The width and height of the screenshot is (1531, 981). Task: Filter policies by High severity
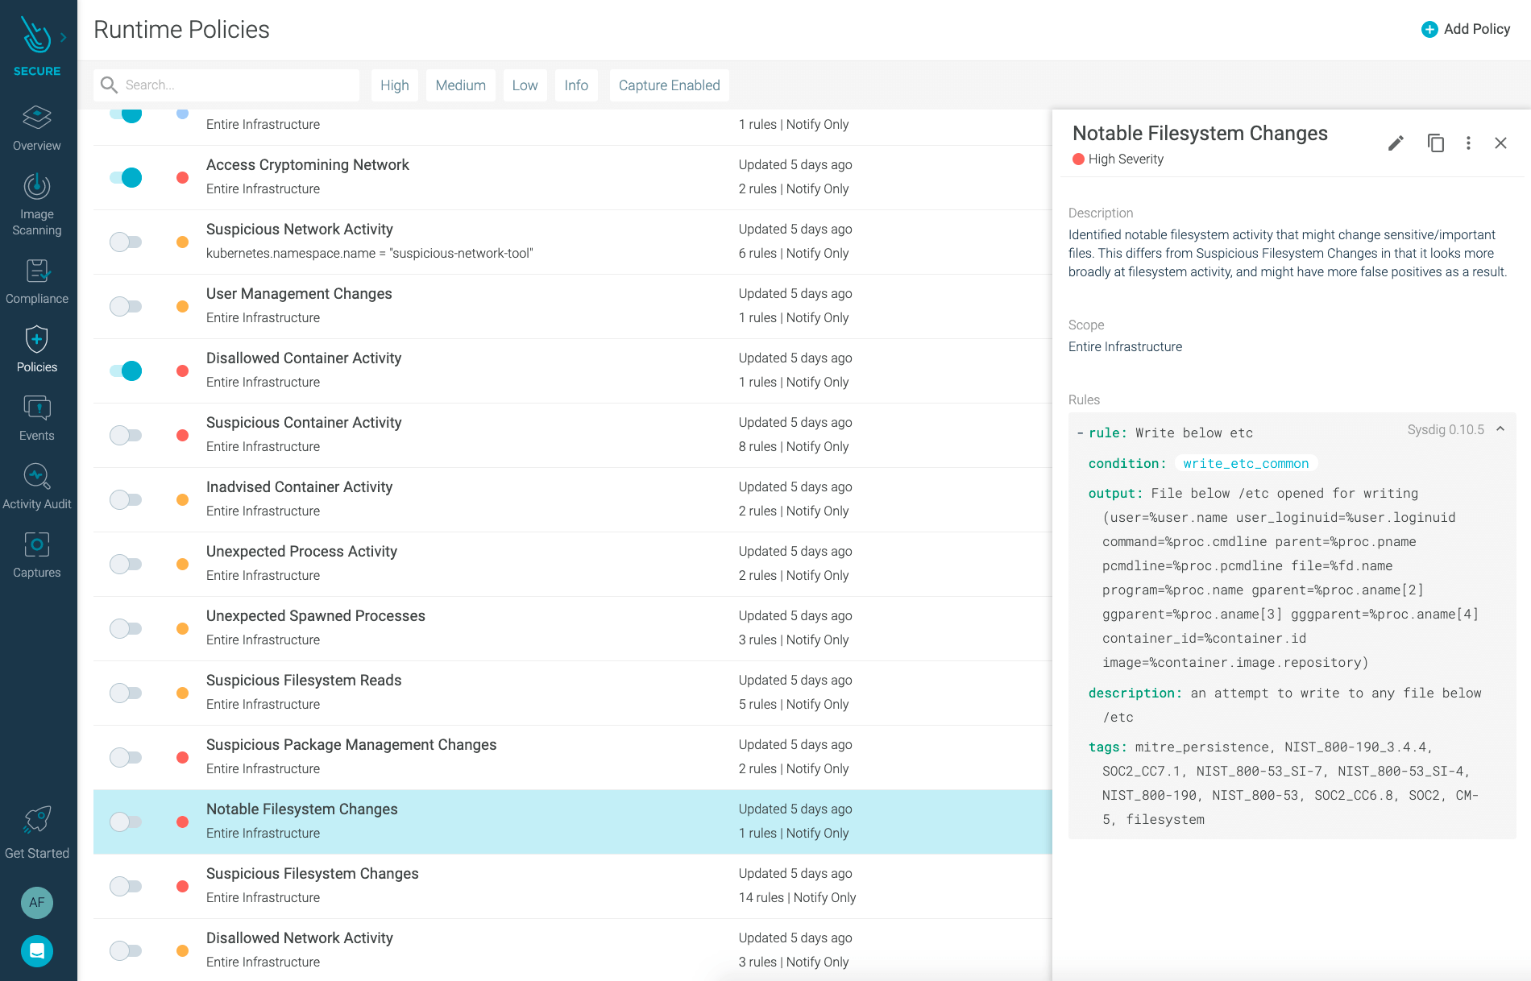(x=394, y=85)
